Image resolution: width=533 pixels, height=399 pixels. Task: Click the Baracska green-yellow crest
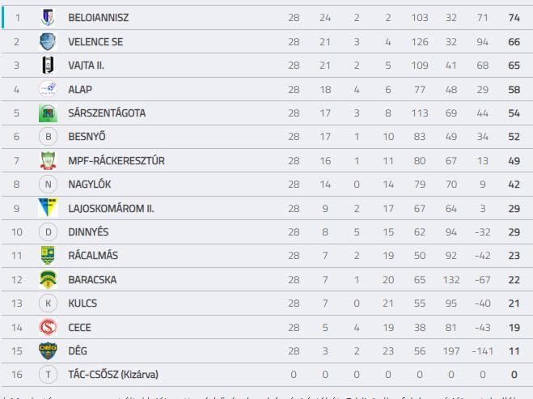click(x=48, y=279)
